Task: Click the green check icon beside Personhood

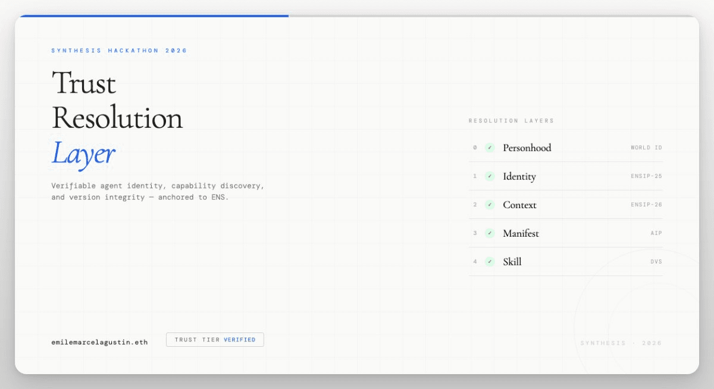Action: [490, 148]
